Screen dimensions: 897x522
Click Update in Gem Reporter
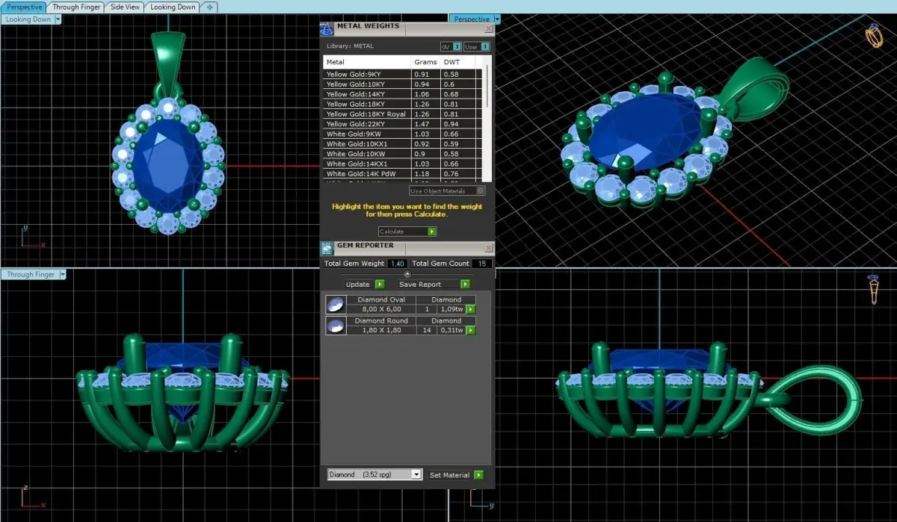[364, 285]
